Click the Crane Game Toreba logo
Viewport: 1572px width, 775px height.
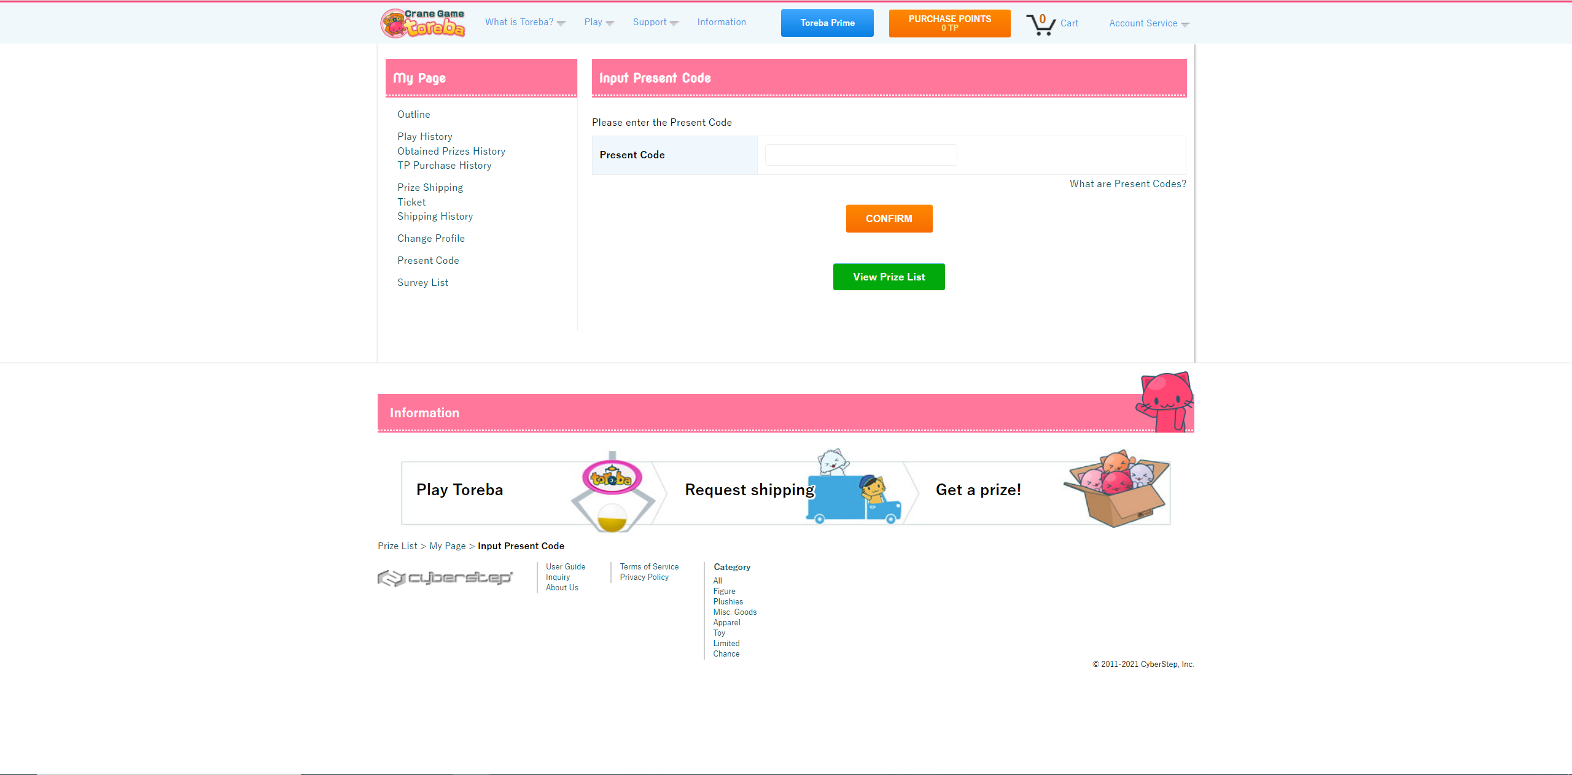coord(422,23)
